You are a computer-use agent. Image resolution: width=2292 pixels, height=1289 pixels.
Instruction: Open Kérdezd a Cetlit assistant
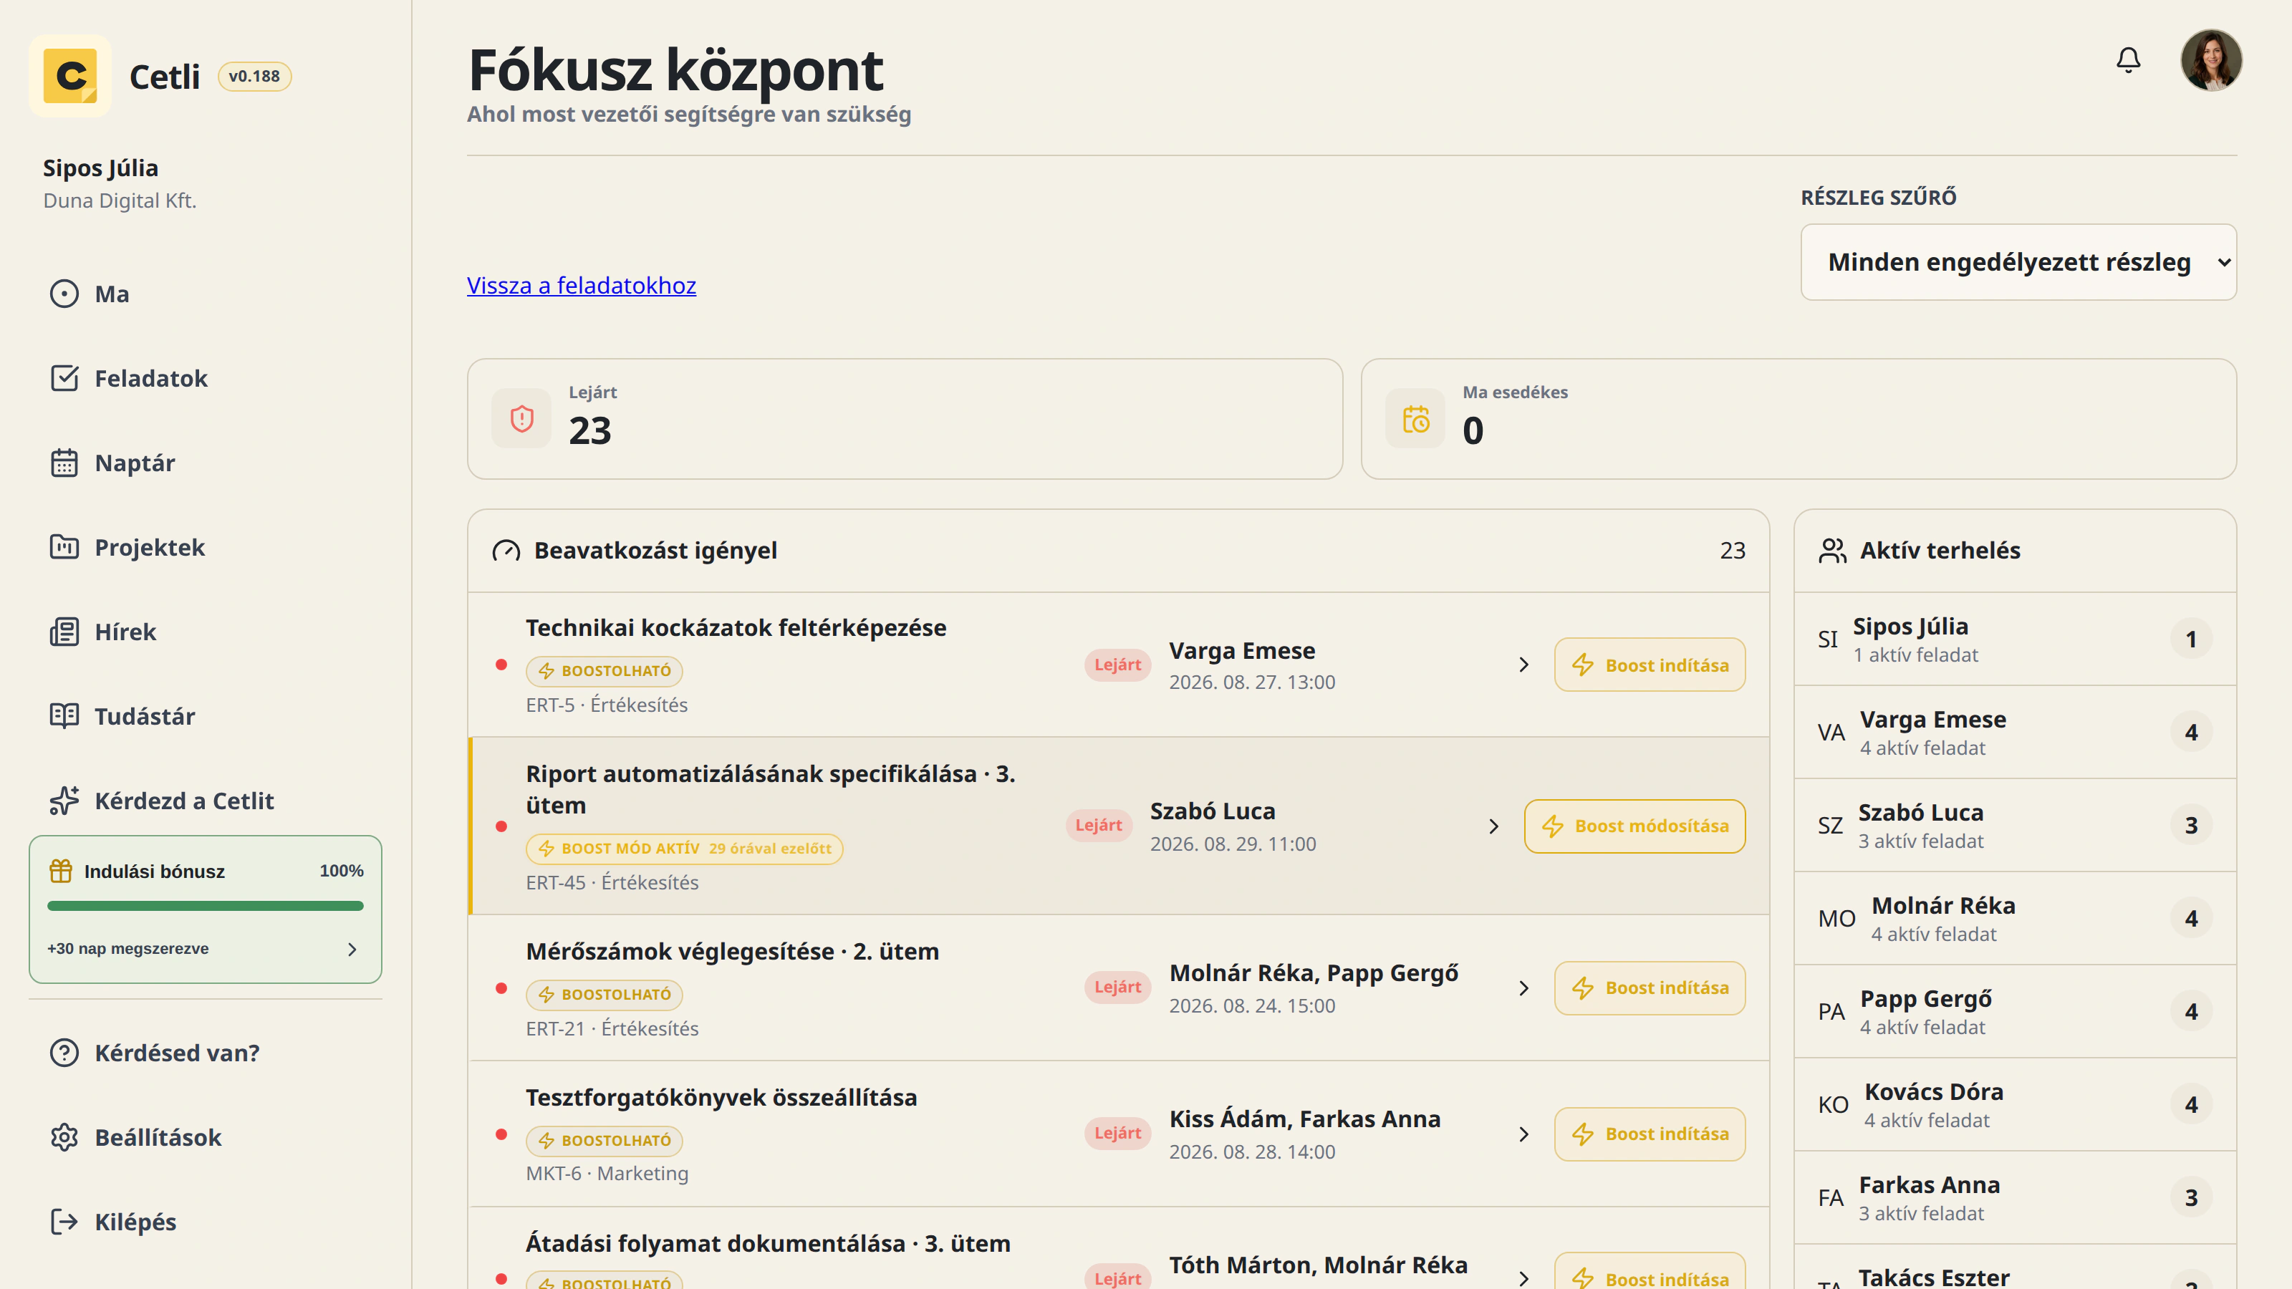(x=205, y=801)
